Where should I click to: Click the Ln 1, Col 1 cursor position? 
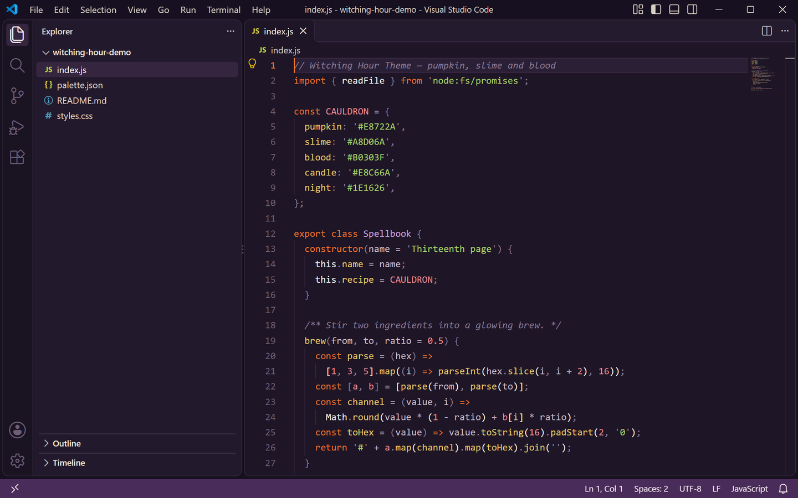click(x=603, y=489)
